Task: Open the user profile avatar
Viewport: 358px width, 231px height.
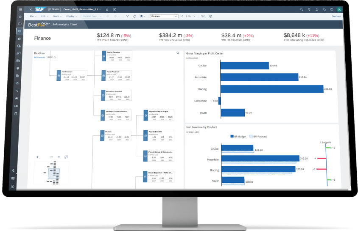Action: click(x=339, y=9)
